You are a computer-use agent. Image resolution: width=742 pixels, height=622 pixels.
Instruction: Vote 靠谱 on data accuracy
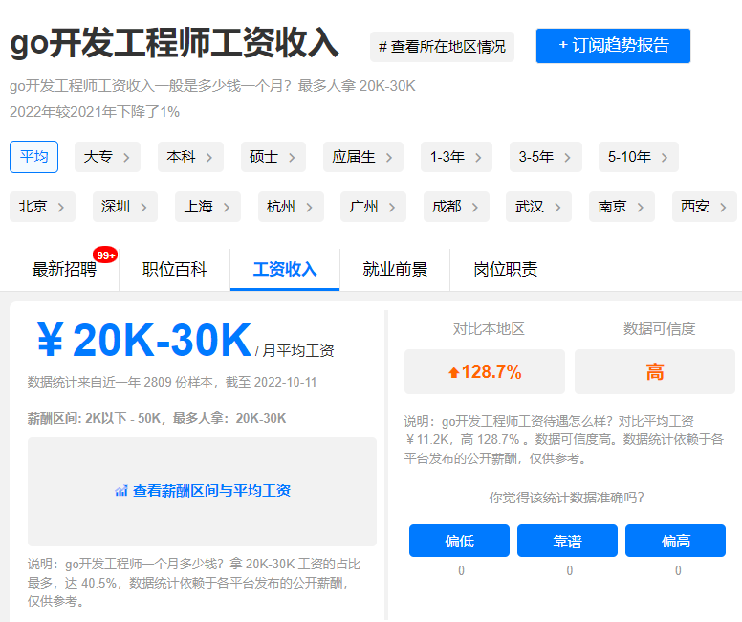click(568, 541)
